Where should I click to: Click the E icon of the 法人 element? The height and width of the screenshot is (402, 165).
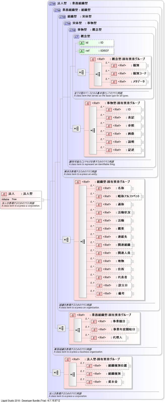[x=4, y=194]
